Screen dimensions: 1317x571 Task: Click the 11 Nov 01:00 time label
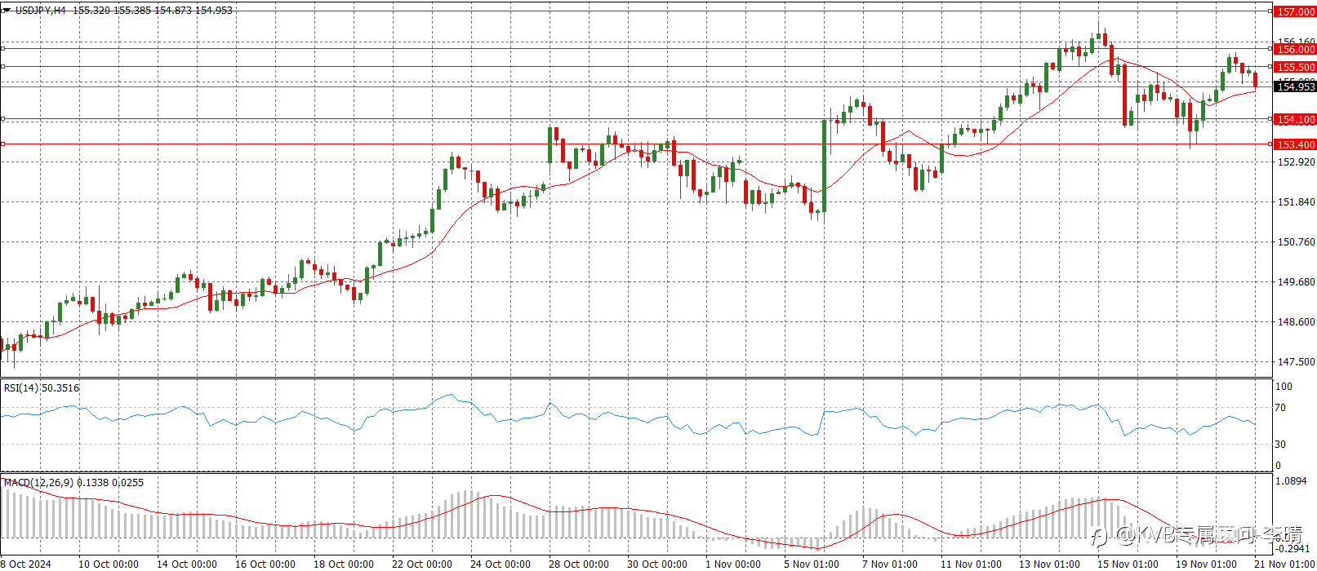pos(971,564)
